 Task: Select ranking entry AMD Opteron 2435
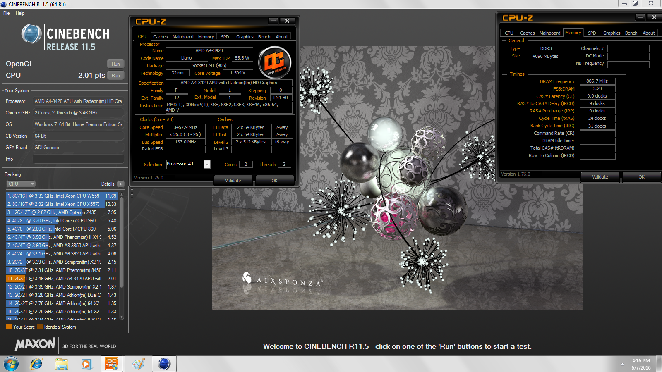(62, 212)
